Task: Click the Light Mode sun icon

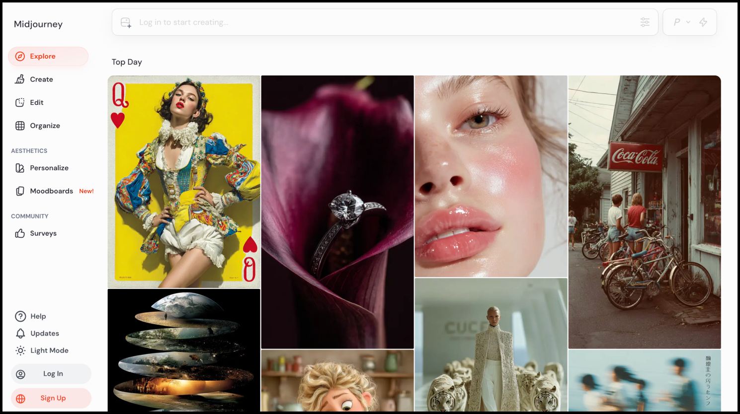Action: [x=20, y=350]
